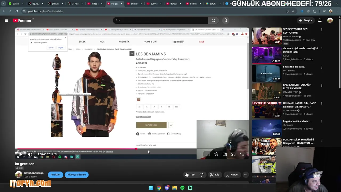Go back in the browser

pos(4,11)
